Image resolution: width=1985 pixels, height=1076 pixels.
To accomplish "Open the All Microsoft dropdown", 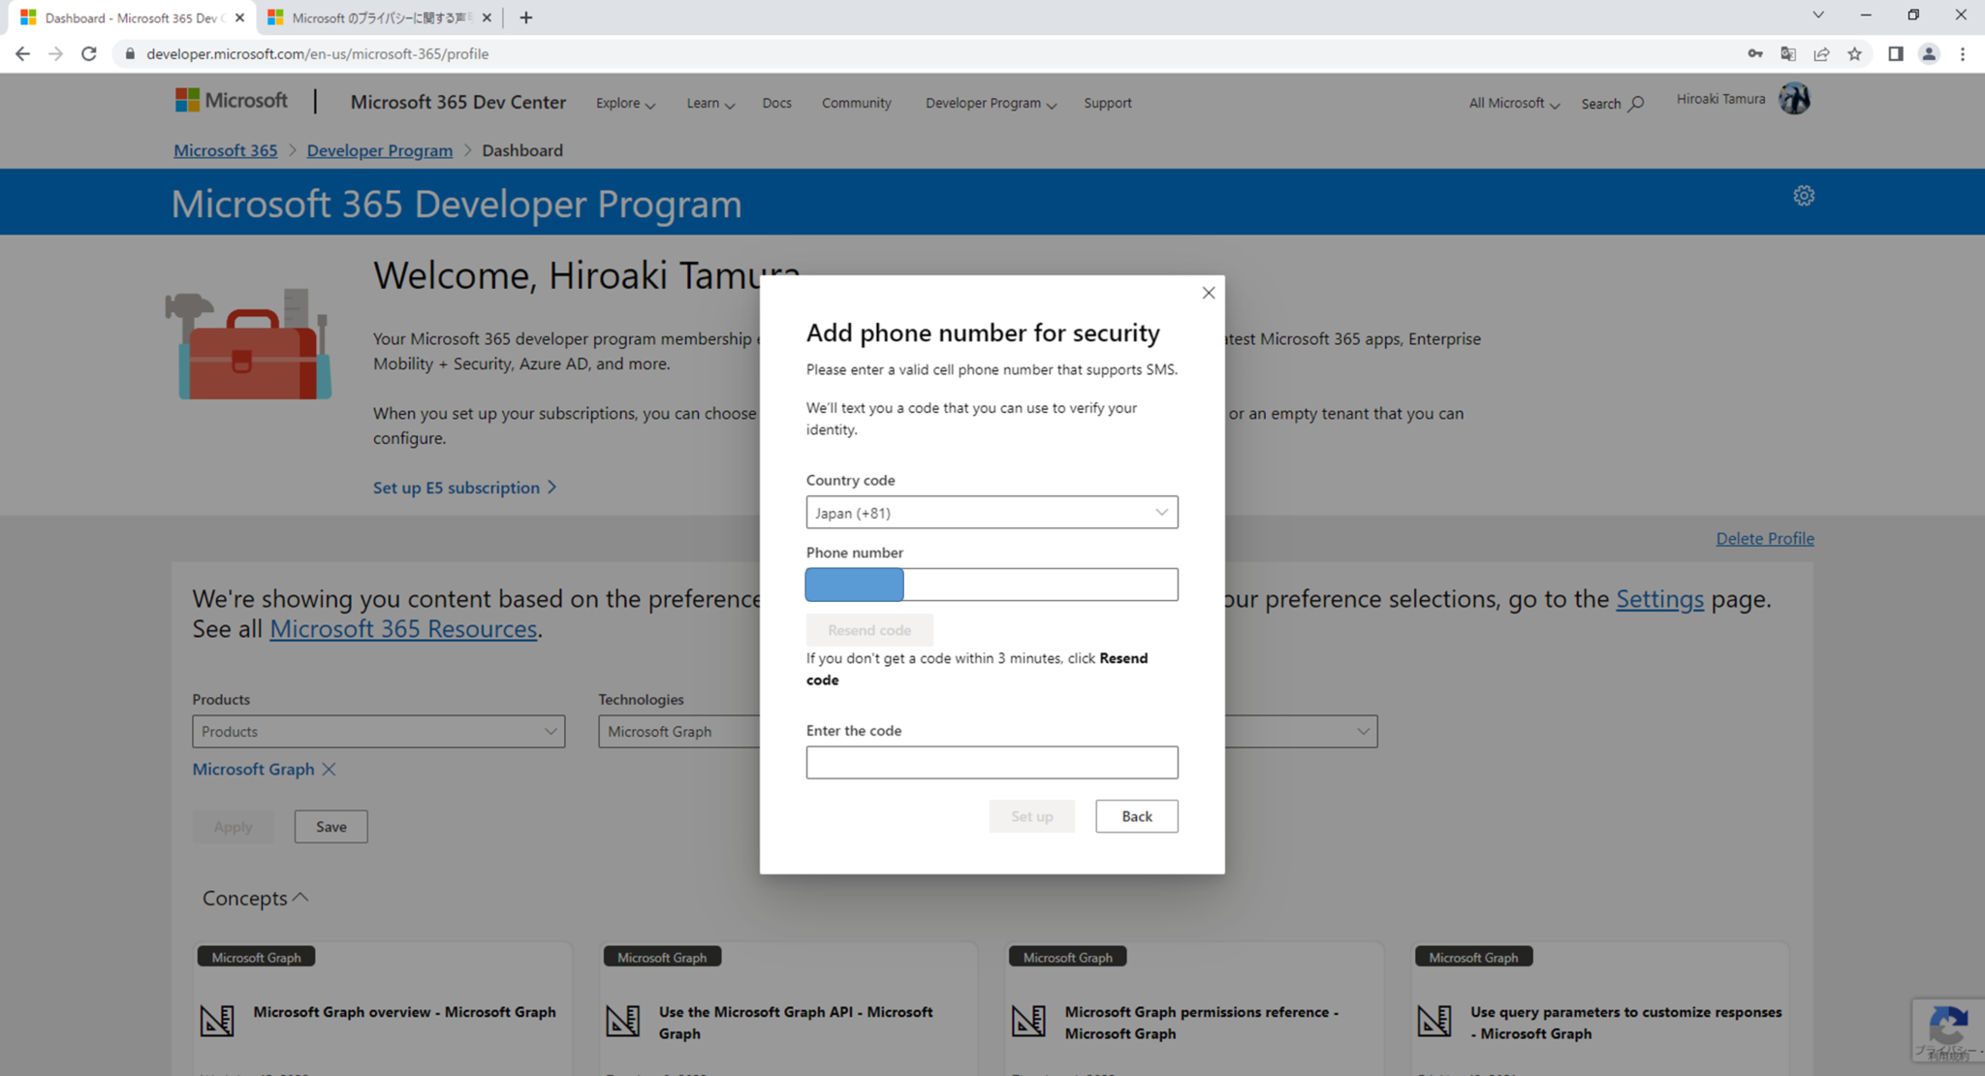I will coord(1510,103).
